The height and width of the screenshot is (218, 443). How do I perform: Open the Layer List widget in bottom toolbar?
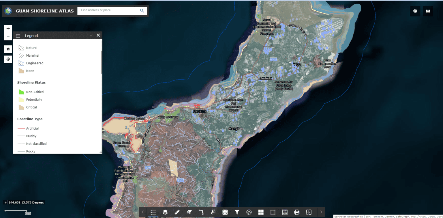click(x=165, y=212)
